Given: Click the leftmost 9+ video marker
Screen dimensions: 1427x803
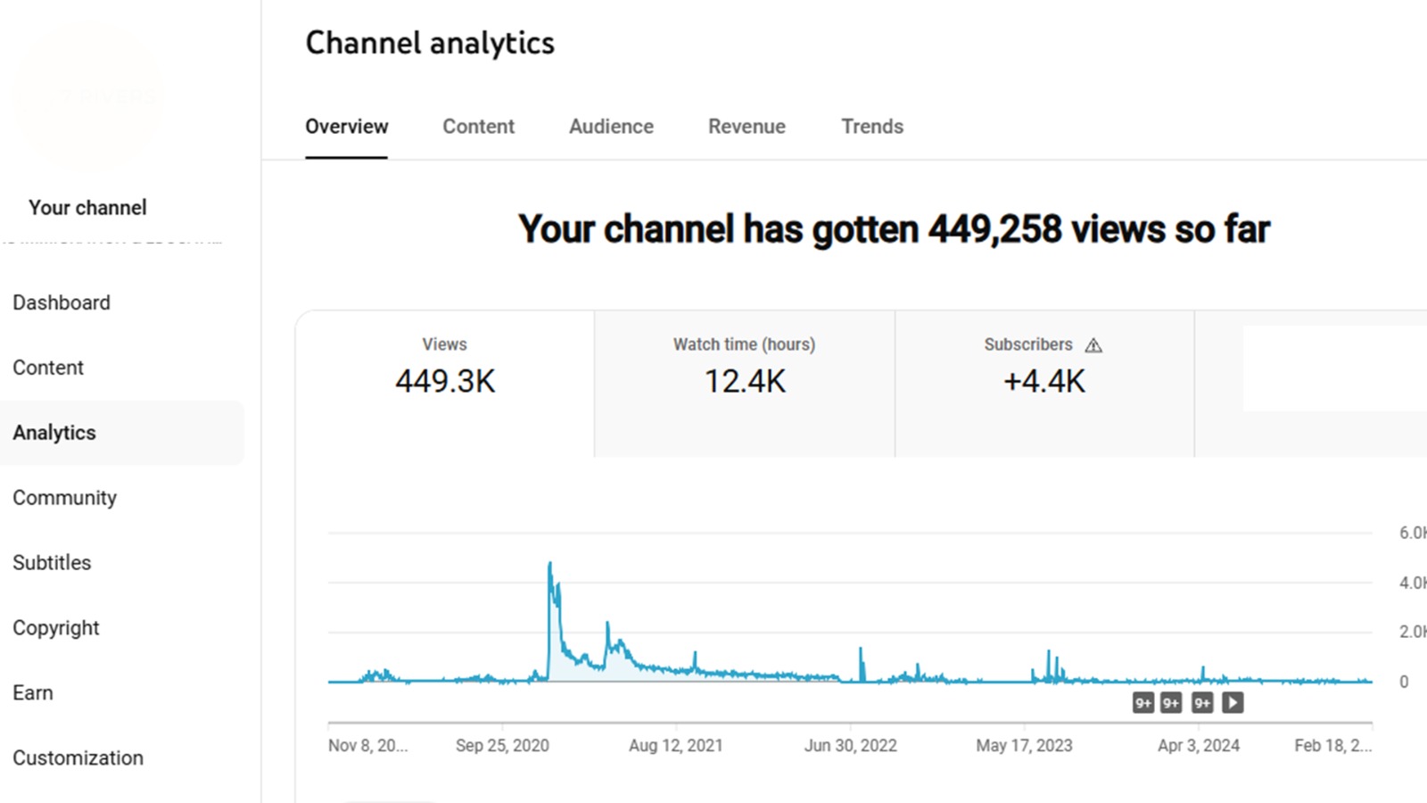Looking at the screenshot, I should tap(1142, 703).
